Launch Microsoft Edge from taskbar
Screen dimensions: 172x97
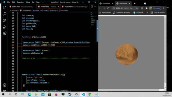pos(29,94)
